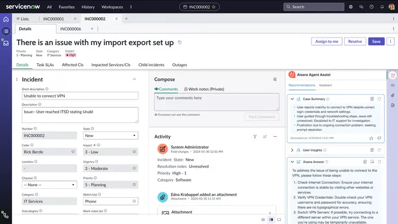Collapse the Aisera Answer card
The height and width of the screenshot is (224, 398).
click(x=292, y=162)
